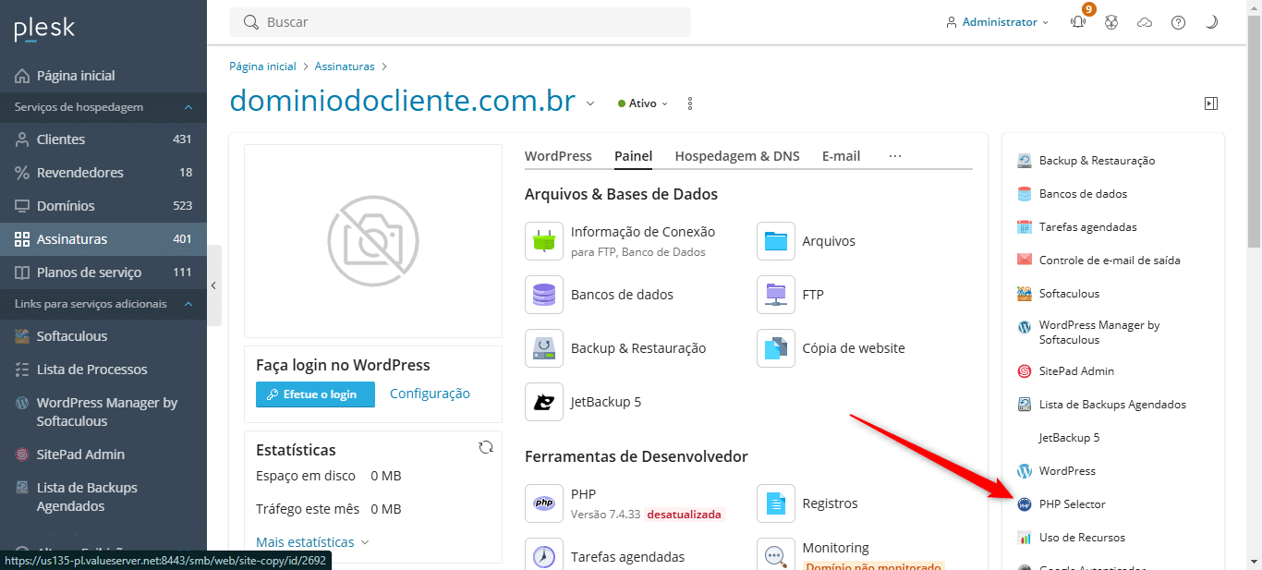
Task: Open Bancos de dados in right sidebar
Action: pyautogui.click(x=1083, y=194)
